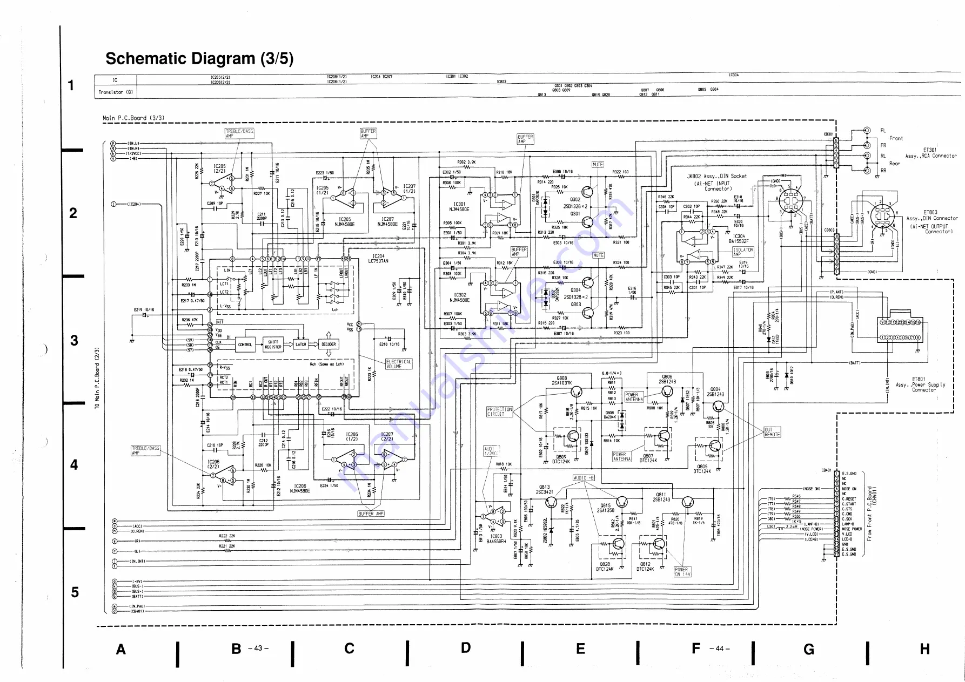The width and height of the screenshot is (965, 682).
Task: Click the 'LATCH' block
Action: click(301, 345)
